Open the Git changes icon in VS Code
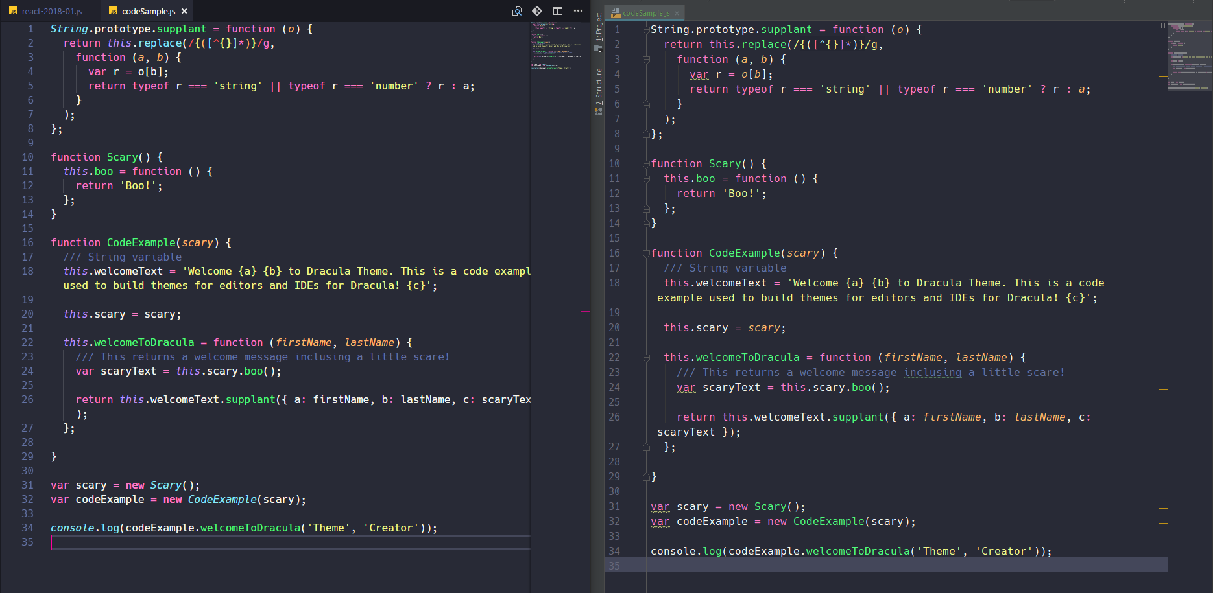The height and width of the screenshot is (593, 1213). tap(537, 11)
